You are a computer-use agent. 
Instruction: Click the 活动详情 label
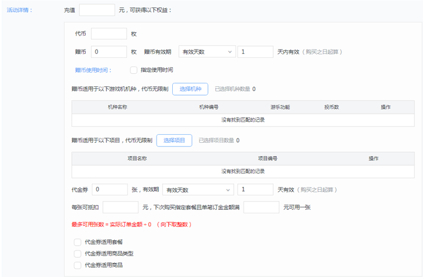[19, 10]
